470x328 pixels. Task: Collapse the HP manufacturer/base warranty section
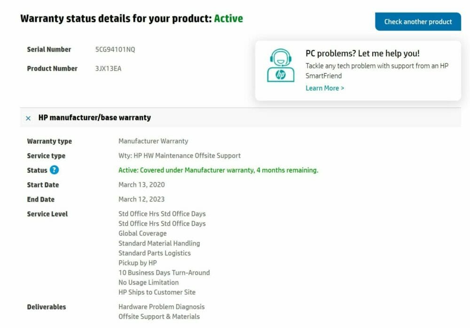pos(28,118)
